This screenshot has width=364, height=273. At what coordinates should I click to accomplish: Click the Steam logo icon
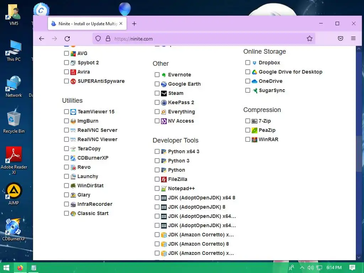click(x=164, y=93)
